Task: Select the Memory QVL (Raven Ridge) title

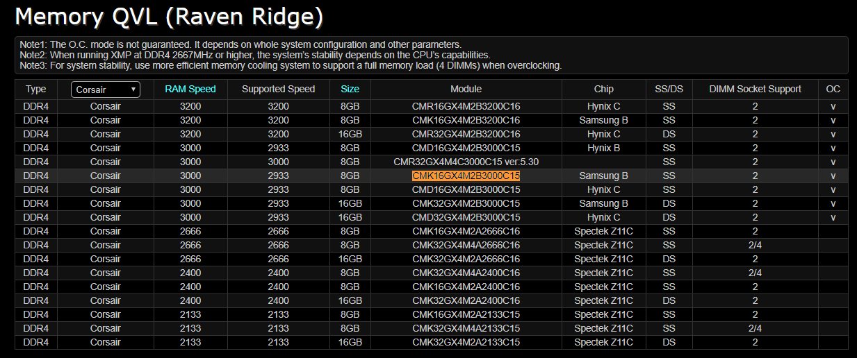Action: click(x=170, y=17)
